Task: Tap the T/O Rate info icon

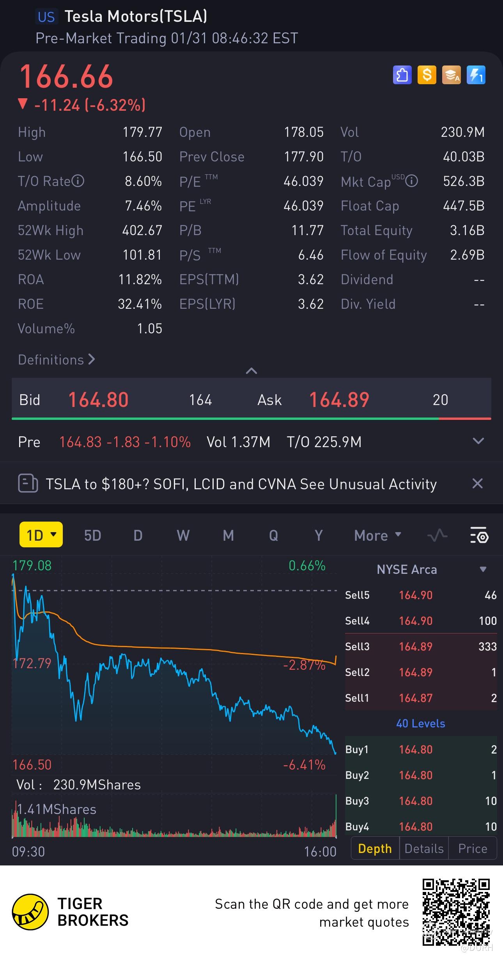Action: 78,181
